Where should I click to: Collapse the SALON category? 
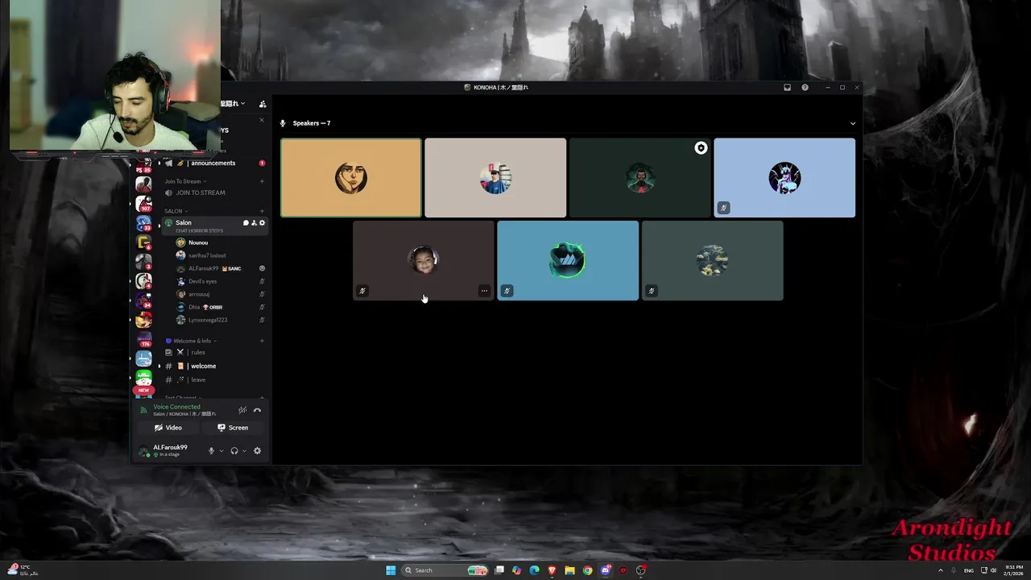point(176,211)
